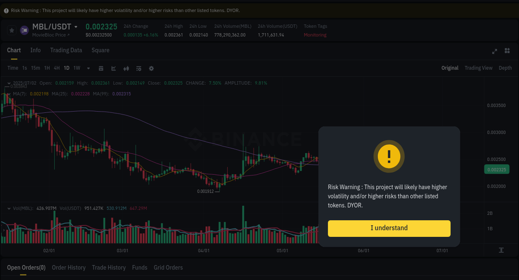Open extra timeframes dropdown arrow
This screenshot has height=280, width=519.
[x=88, y=68]
